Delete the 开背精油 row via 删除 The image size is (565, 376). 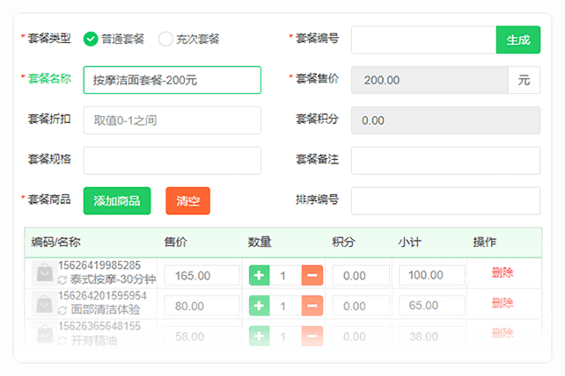tap(503, 333)
